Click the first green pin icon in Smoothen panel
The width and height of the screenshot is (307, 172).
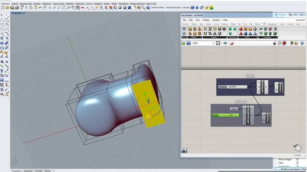point(230,29)
